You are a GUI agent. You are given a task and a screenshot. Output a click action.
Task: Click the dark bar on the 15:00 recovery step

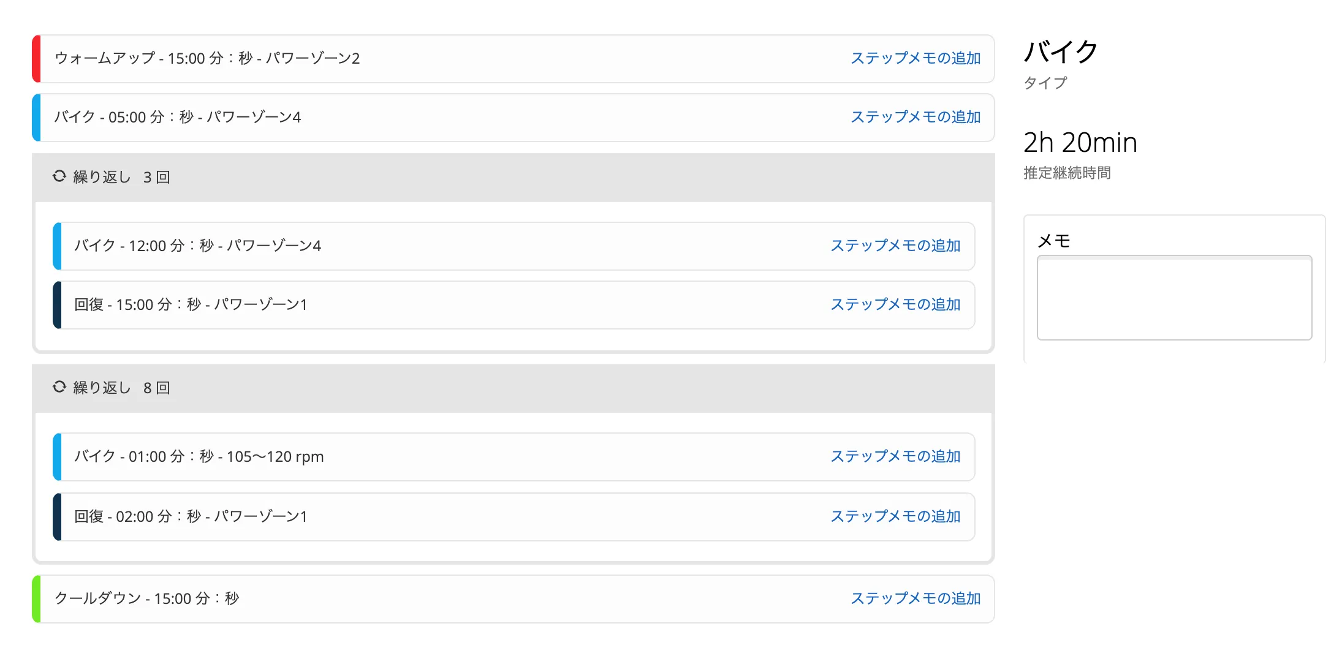(x=58, y=304)
